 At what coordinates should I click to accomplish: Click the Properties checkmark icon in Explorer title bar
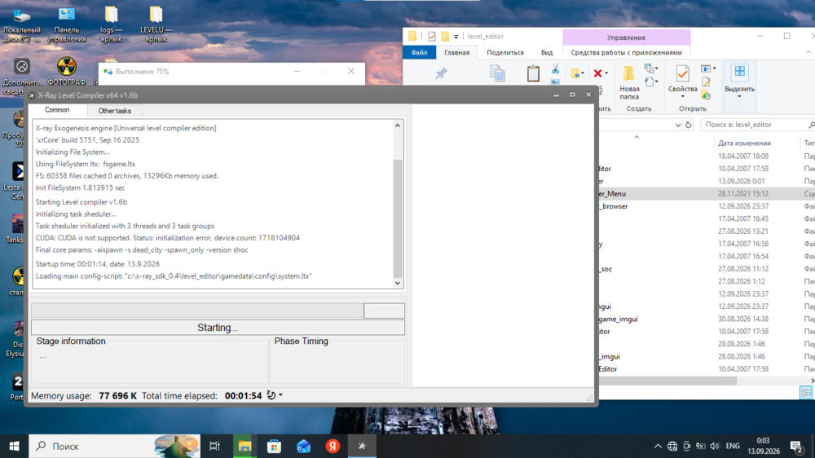[x=432, y=37]
